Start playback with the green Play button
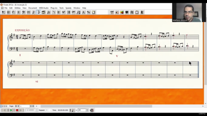Screen dimensions: 207x116 (11, 110)
